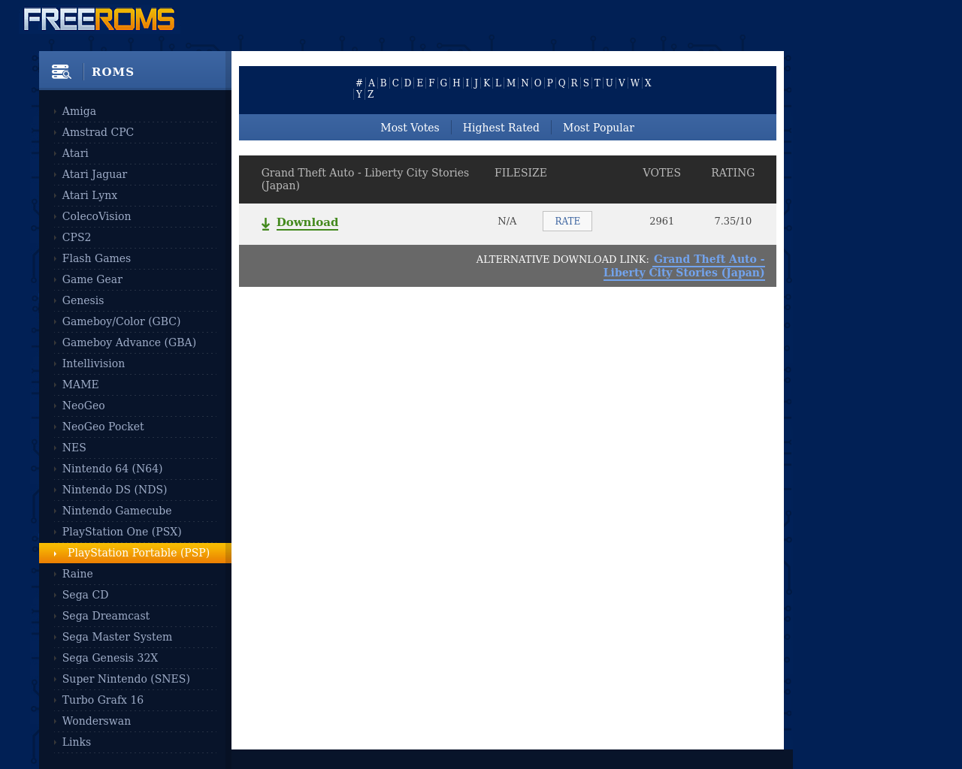Browse ROMs starting with letter M
The width and height of the screenshot is (962, 769).
pos(511,83)
